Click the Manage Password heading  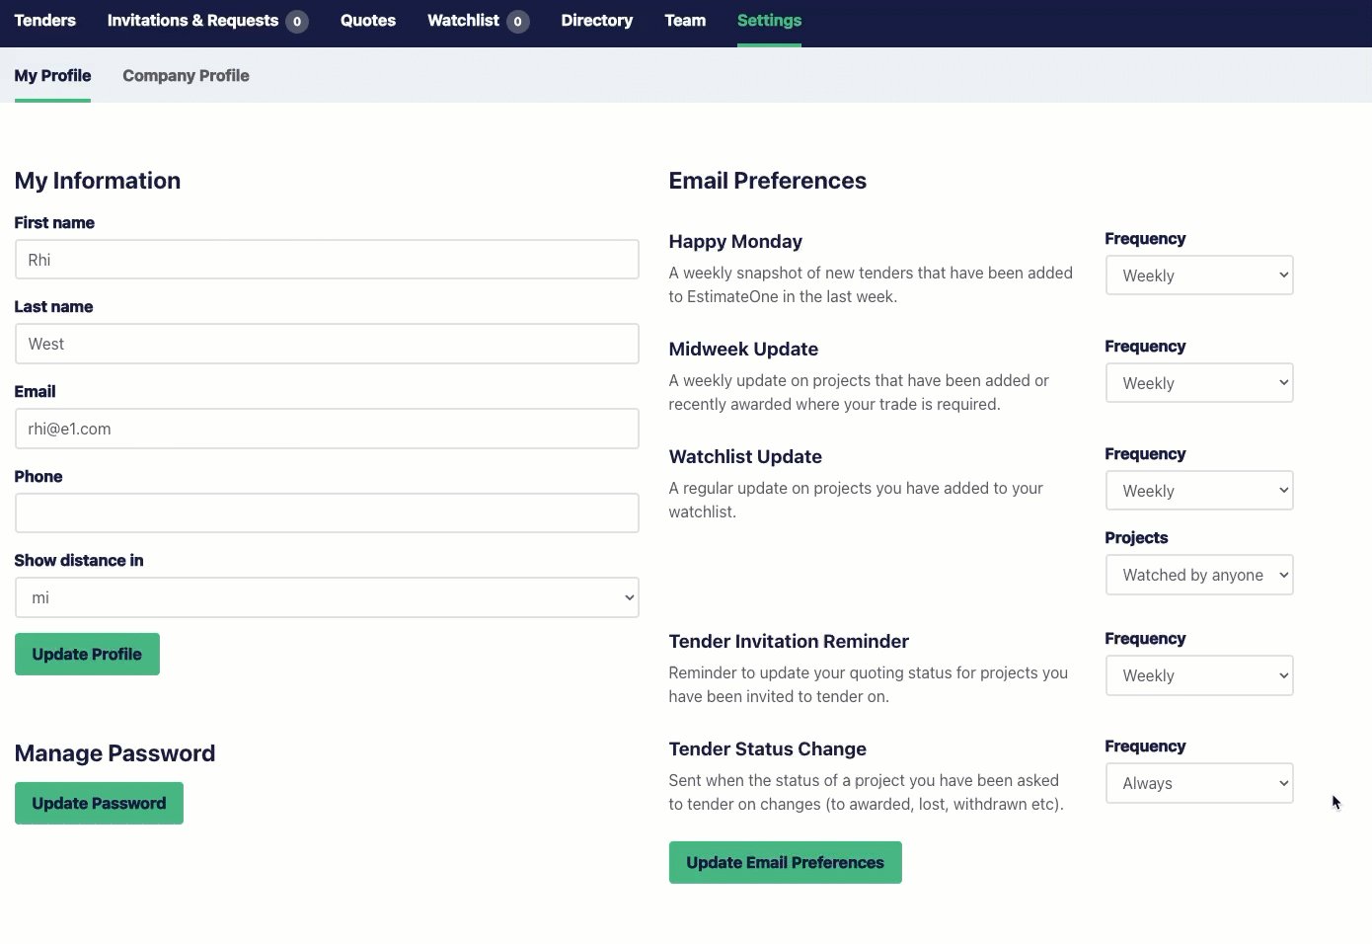coord(114,753)
